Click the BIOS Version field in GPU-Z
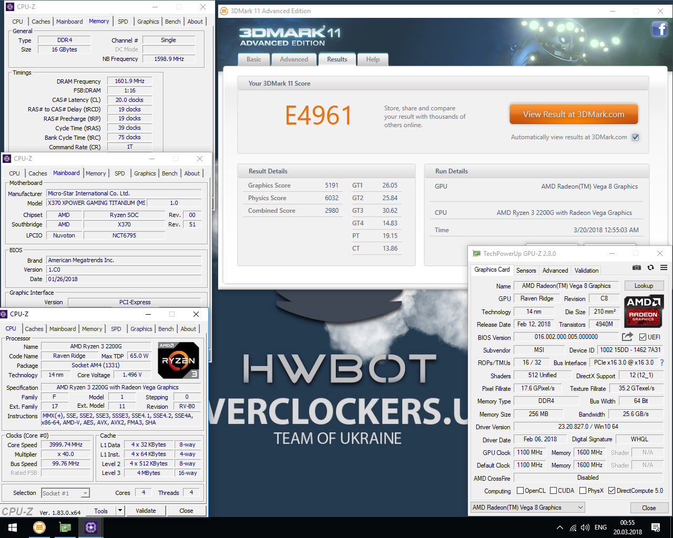The image size is (673, 538). pyautogui.click(x=566, y=337)
